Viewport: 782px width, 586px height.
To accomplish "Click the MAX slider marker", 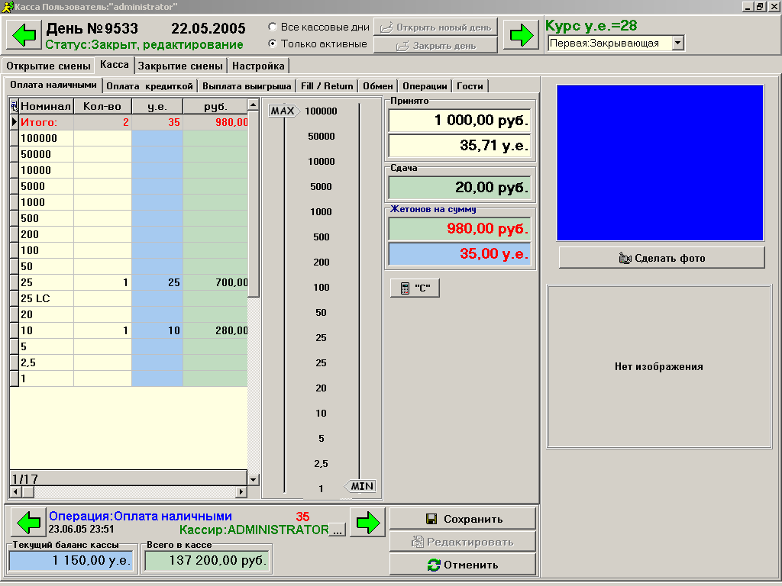I will [x=283, y=111].
